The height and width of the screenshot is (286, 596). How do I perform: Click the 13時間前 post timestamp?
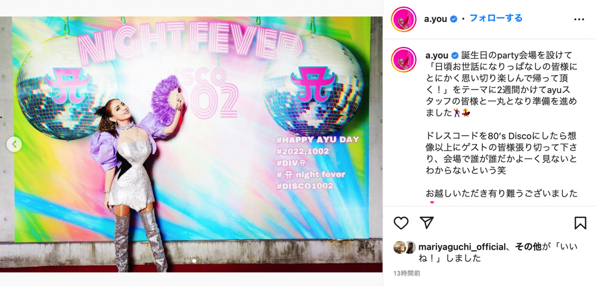coord(406,273)
